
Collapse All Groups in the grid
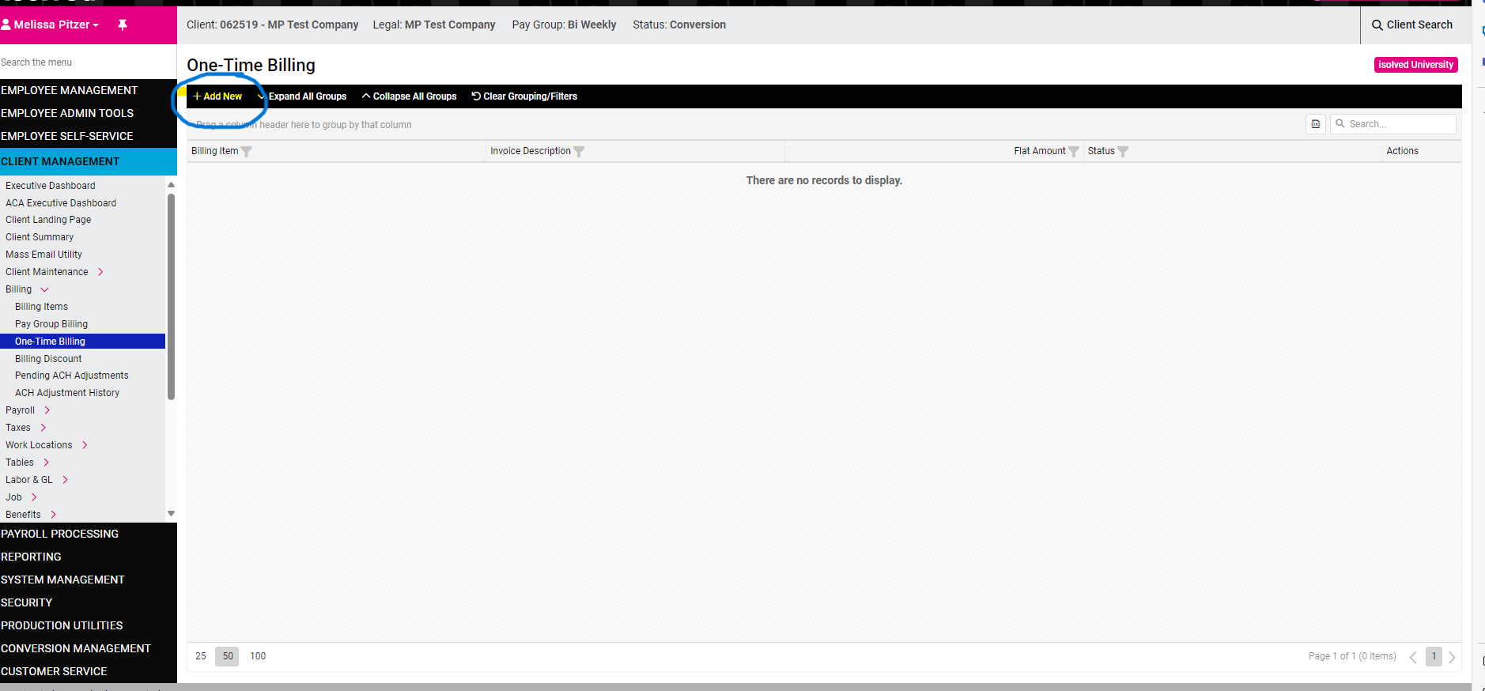pos(409,96)
